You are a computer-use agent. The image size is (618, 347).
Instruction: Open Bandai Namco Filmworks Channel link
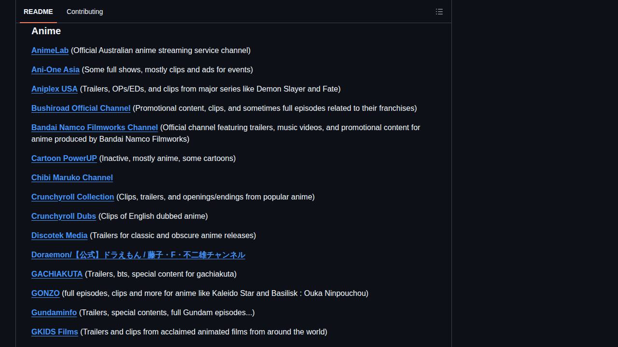click(95, 128)
